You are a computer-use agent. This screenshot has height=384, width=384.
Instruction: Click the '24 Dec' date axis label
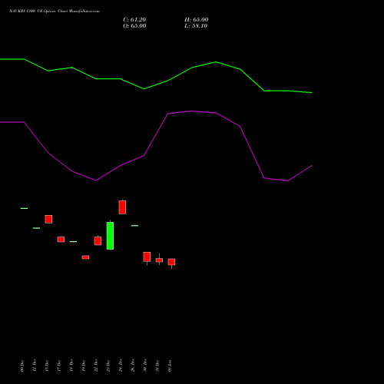tap(121, 366)
